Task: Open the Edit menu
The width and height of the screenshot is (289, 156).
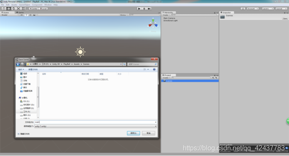Action: [8, 5]
